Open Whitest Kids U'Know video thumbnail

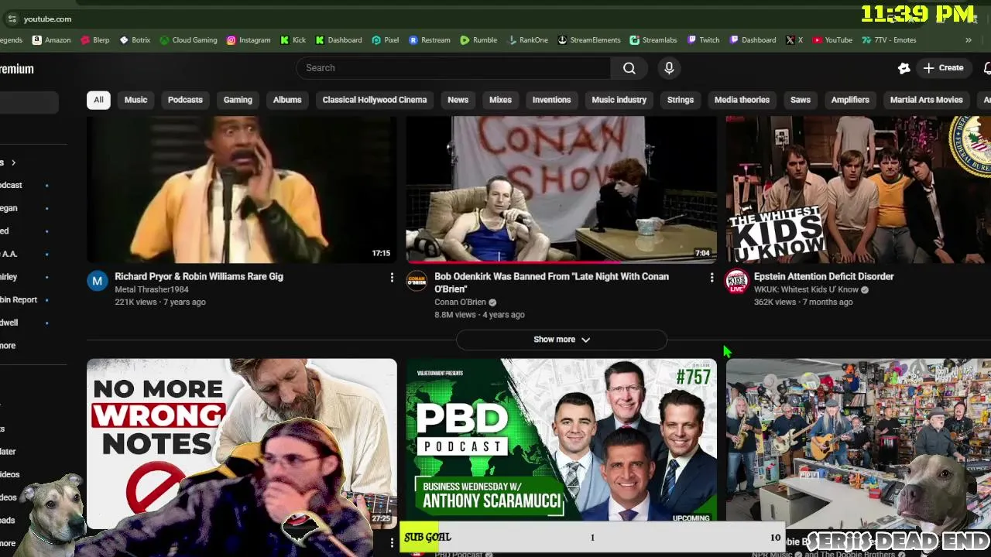(x=859, y=190)
